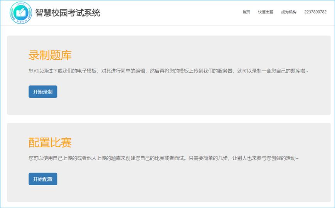Click the 配置比赛 description paragraph
Viewport: 335px width, 208px height.
pyautogui.click(x=163, y=158)
